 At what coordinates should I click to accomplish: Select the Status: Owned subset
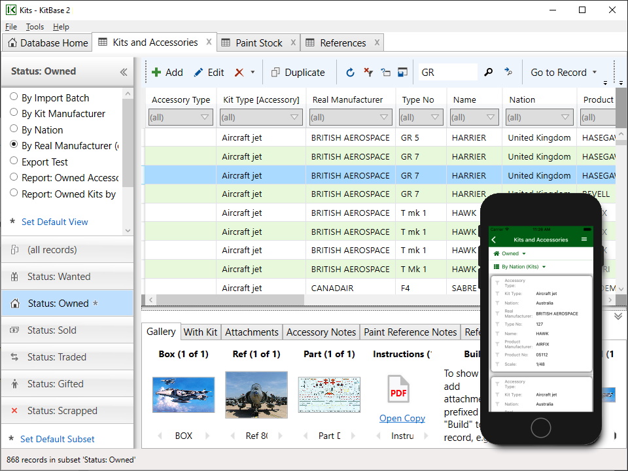point(67,304)
